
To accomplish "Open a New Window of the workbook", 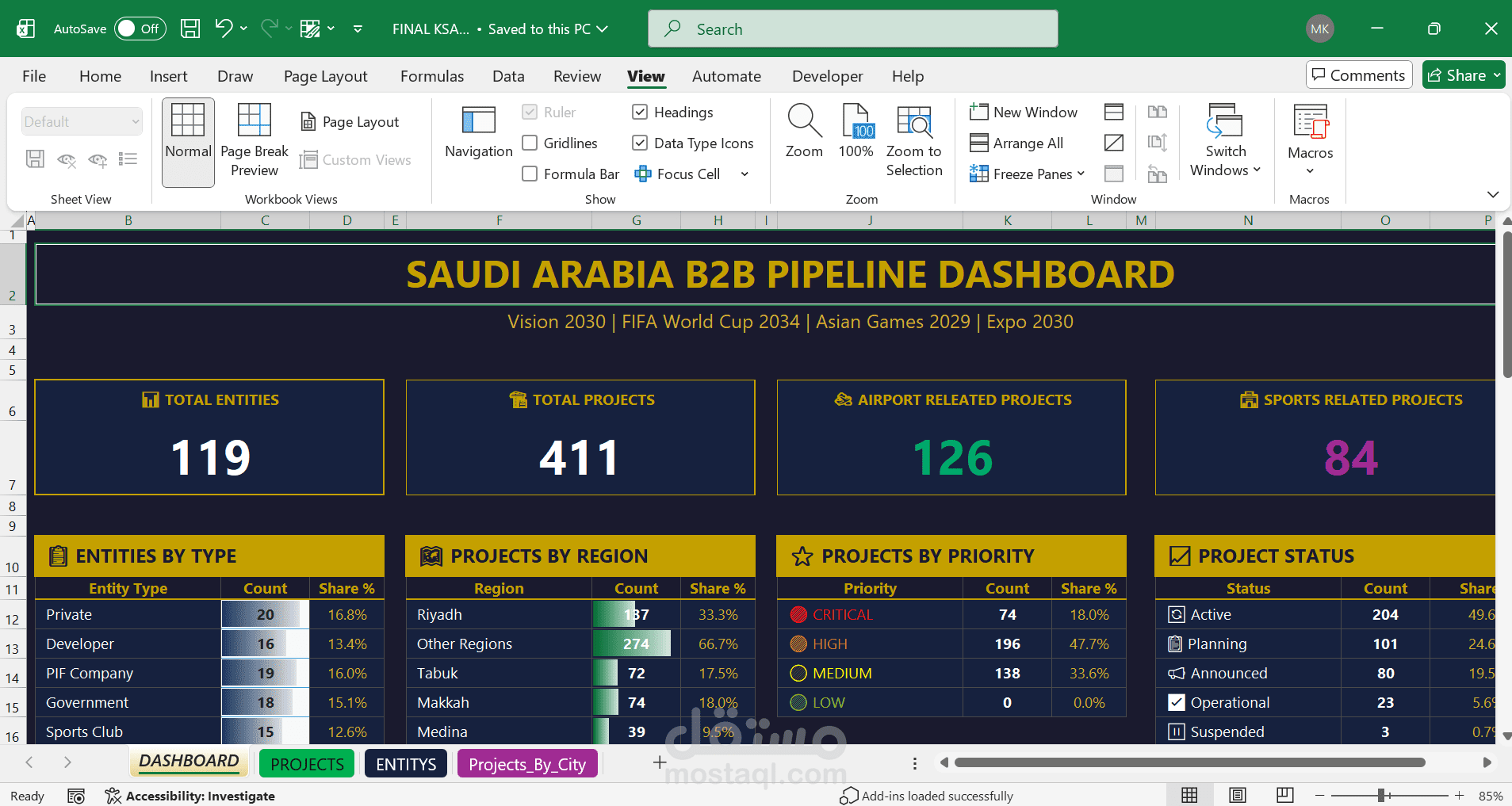I will 1023,112.
